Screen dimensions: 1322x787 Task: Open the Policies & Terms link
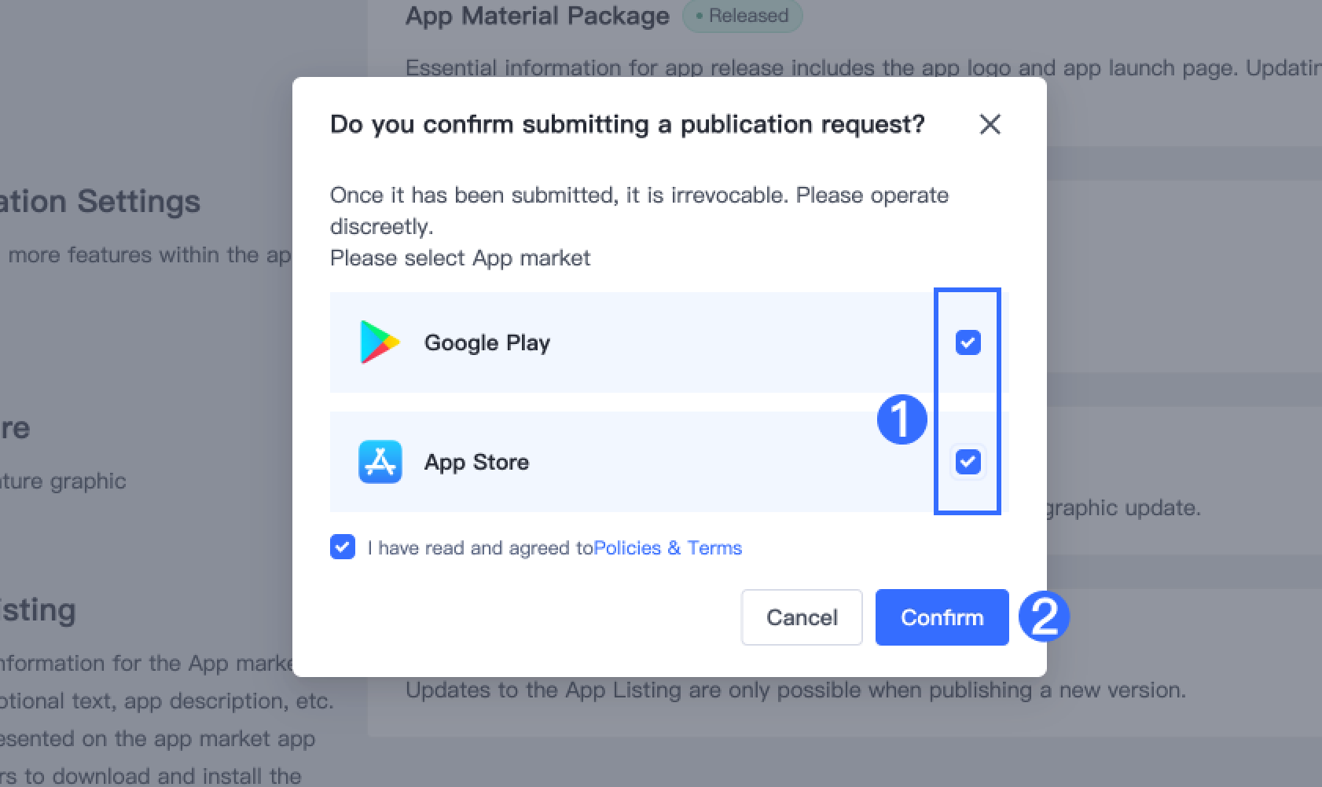pos(667,547)
